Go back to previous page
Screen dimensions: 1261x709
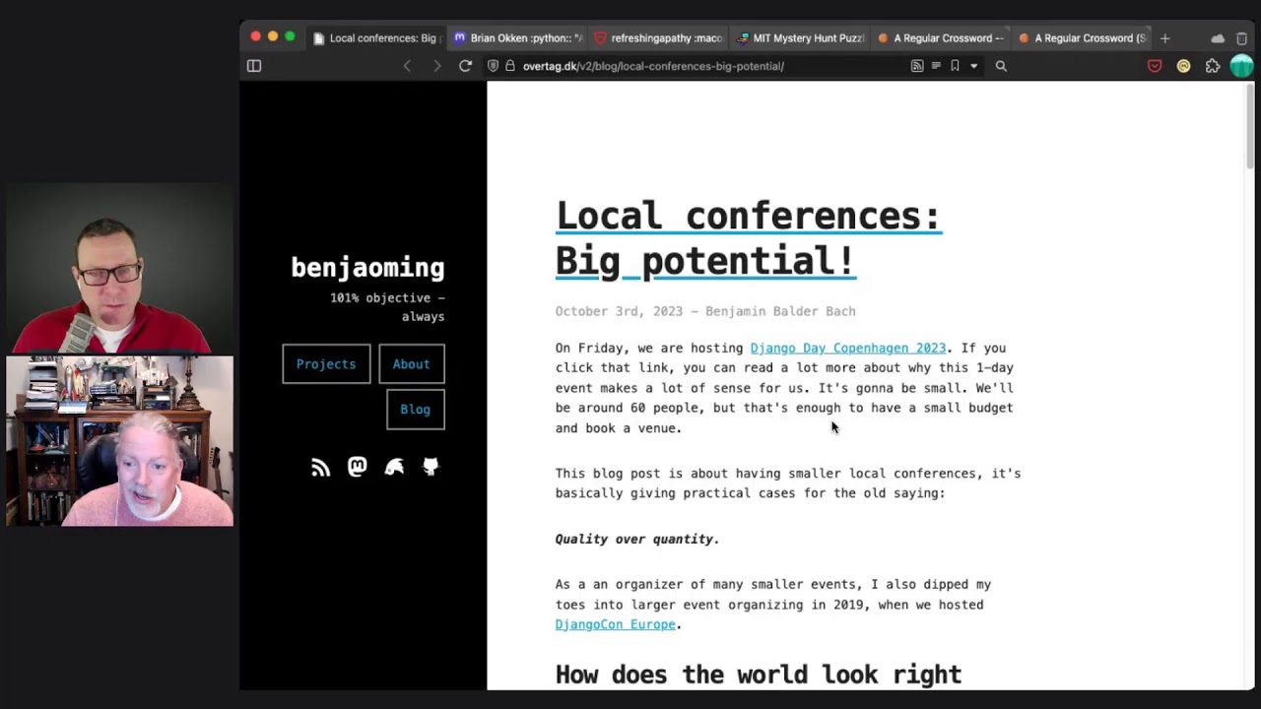pos(407,66)
